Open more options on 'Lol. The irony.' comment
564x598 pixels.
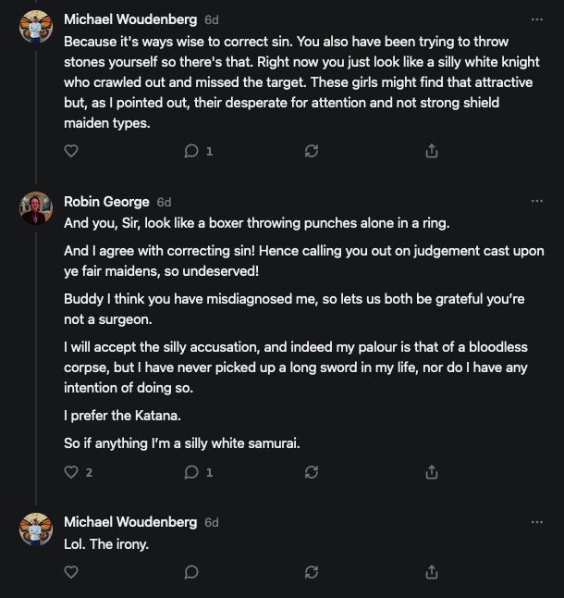(537, 522)
